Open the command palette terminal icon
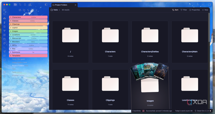The image size is (215, 114). (x=4, y=47)
